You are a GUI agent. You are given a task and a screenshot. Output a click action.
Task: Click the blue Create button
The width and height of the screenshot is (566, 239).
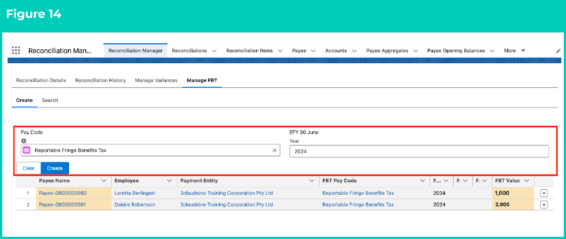(55, 168)
